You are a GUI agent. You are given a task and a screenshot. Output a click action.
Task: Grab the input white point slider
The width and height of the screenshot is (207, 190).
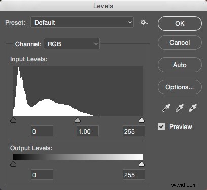pos(142,120)
